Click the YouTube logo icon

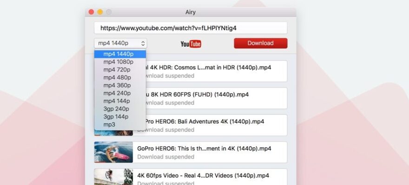tap(191, 44)
